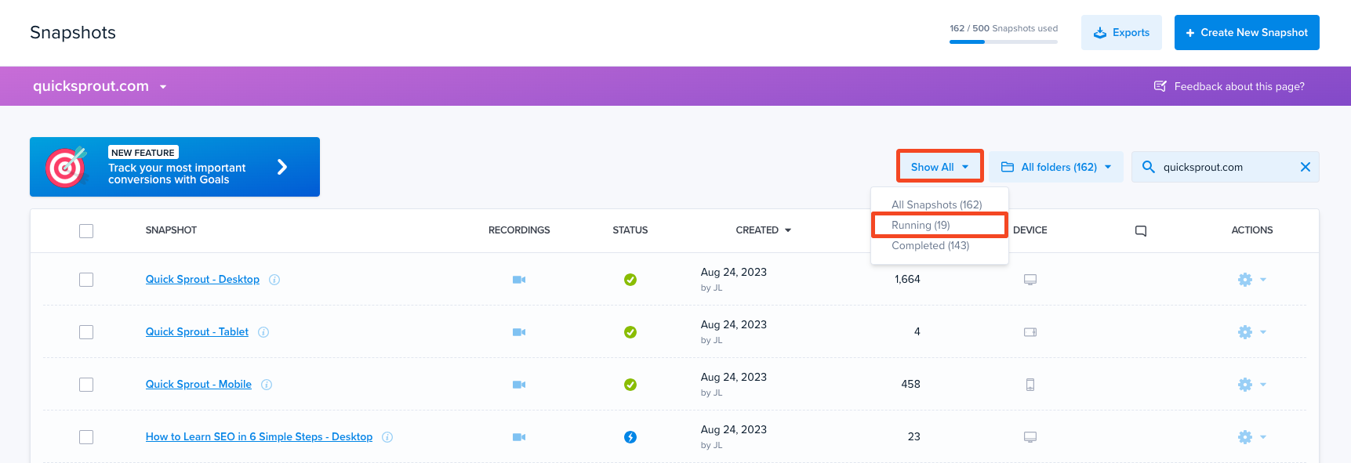This screenshot has height=463, width=1351.
Task: Expand actions arrow for Quick Sprout - Mobile
Action: (1263, 385)
